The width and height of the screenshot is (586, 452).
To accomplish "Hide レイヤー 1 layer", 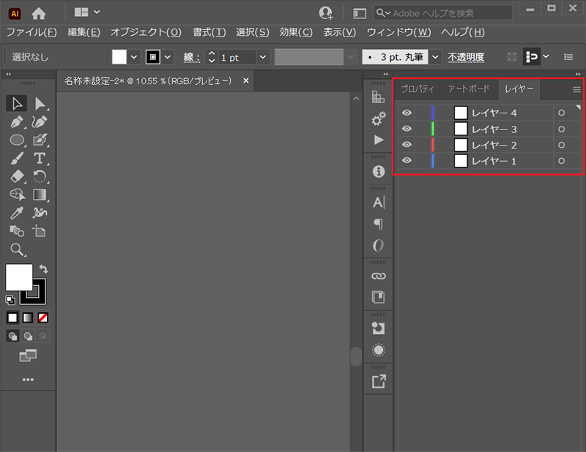I will (407, 160).
